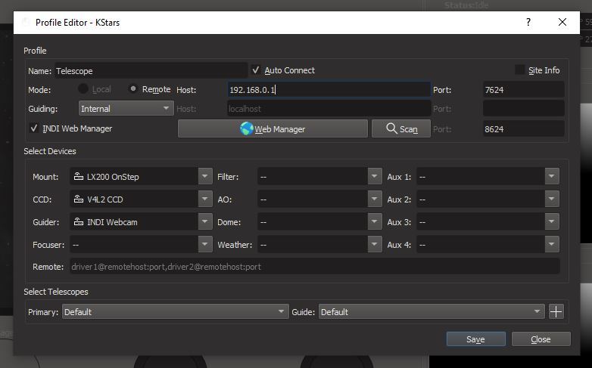The width and height of the screenshot is (592, 368).
Task: Toggle the Auto Connect checkbox
Action: point(256,70)
